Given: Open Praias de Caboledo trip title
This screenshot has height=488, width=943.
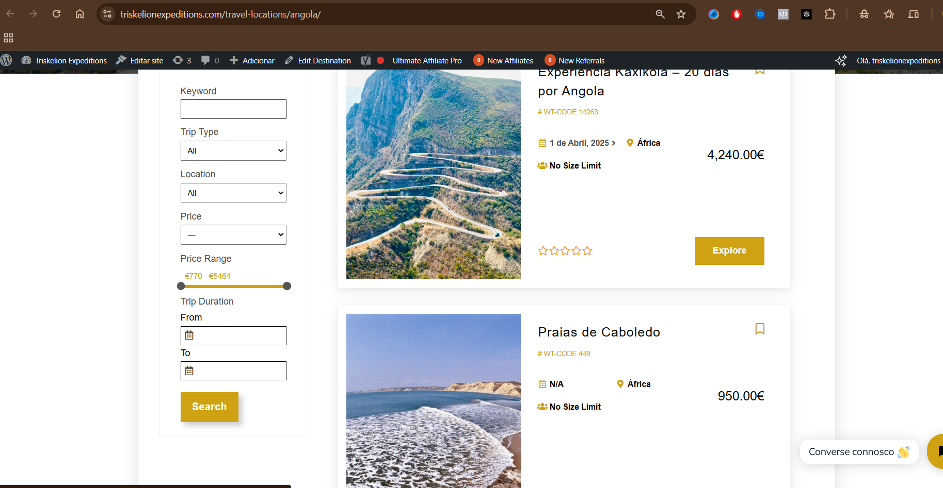Looking at the screenshot, I should click(x=599, y=332).
